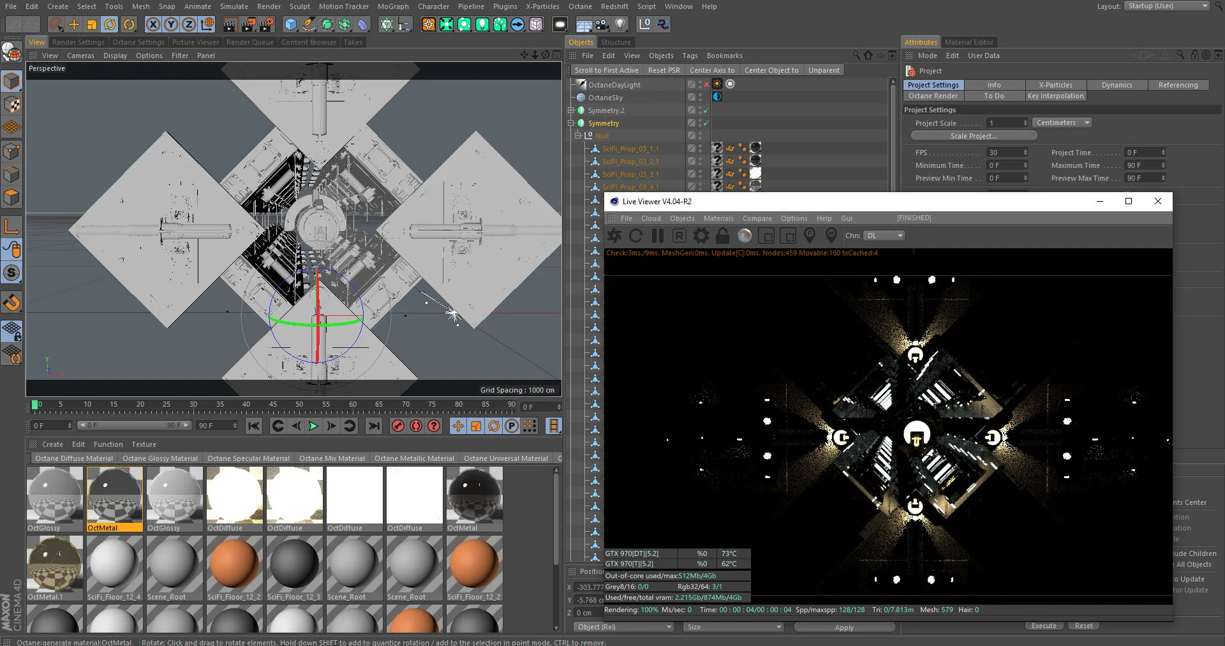This screenshot has height=646, width=1225.
Task: Open the Centimeters unit dropdown
Action: point(1062,123)
